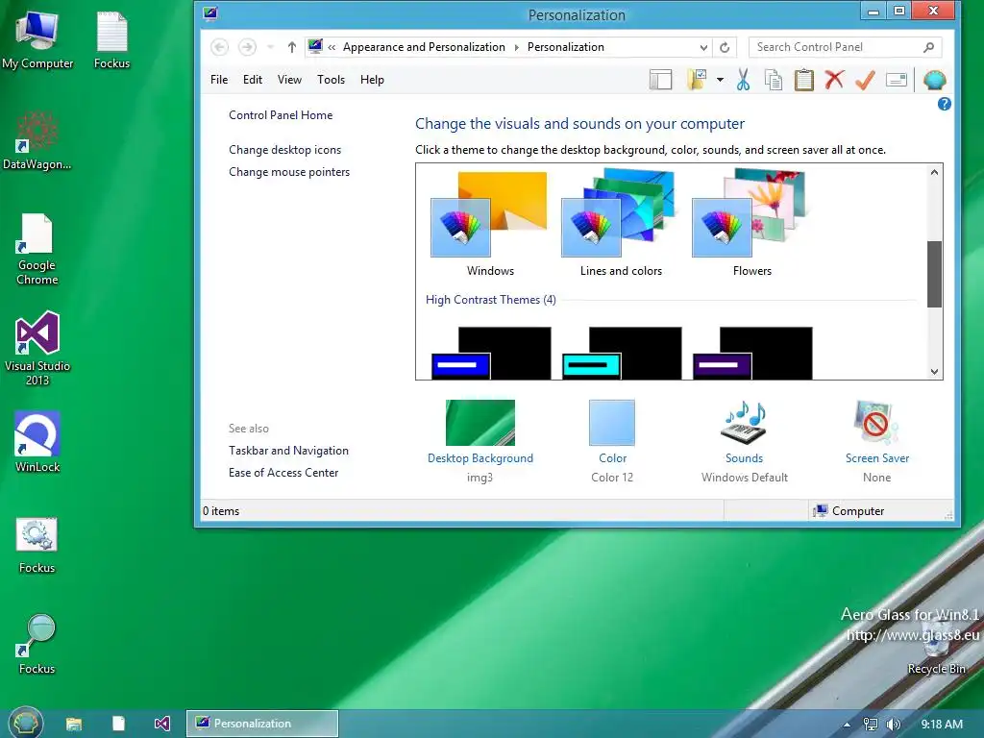Click the Back navigation arrow

pyautogui.click(x=219, y=47)
